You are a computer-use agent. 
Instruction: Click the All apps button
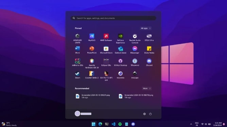pyautogui.click(x=146, y=28)
